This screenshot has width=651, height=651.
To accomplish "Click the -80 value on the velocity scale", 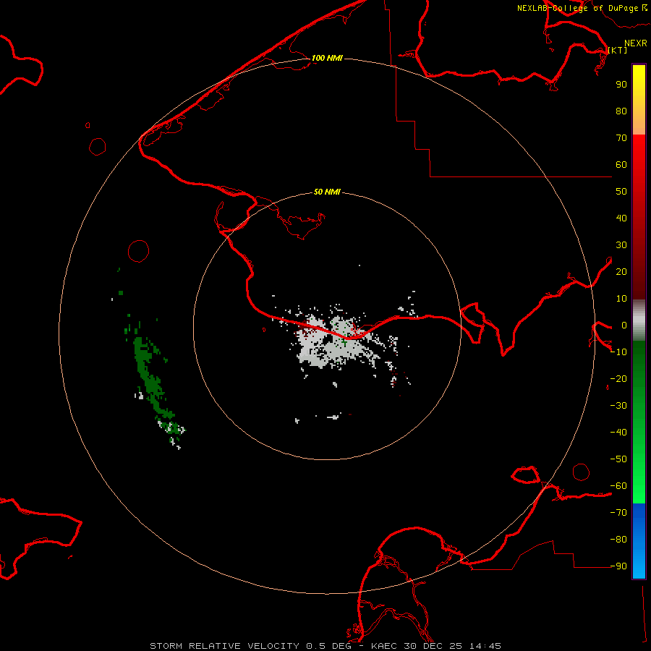I will click(x=618, y=540).
